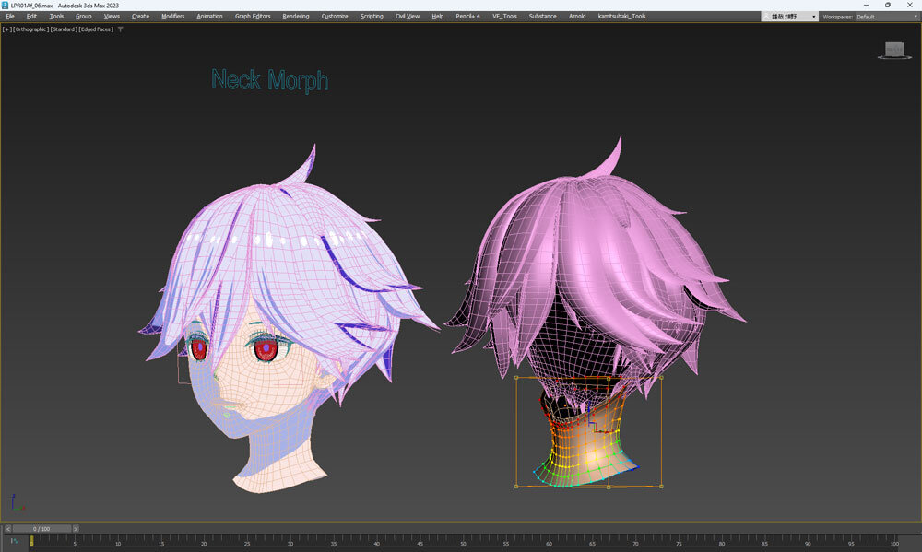Open the Views menu
922x552 pixels.
click(112, 17)
